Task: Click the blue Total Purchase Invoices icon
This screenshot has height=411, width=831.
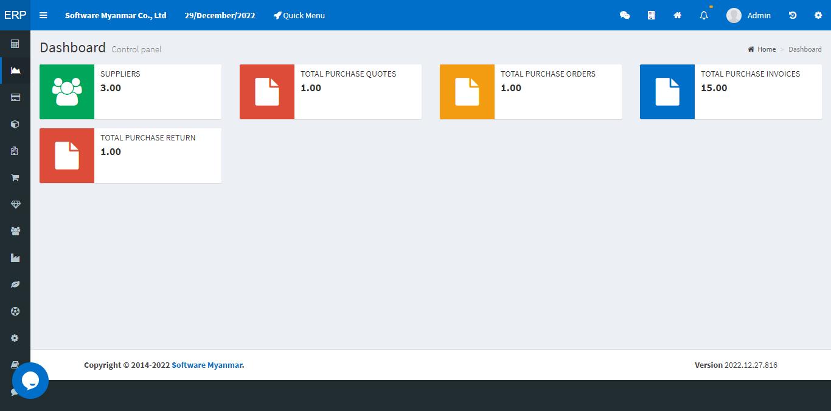Action: pyautogui.click(x=667, y=92)
